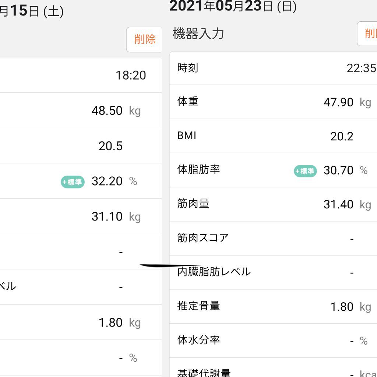Click the +標準 badge beside 32.20%
Screen dimensions: 377x377
[73, 182]
